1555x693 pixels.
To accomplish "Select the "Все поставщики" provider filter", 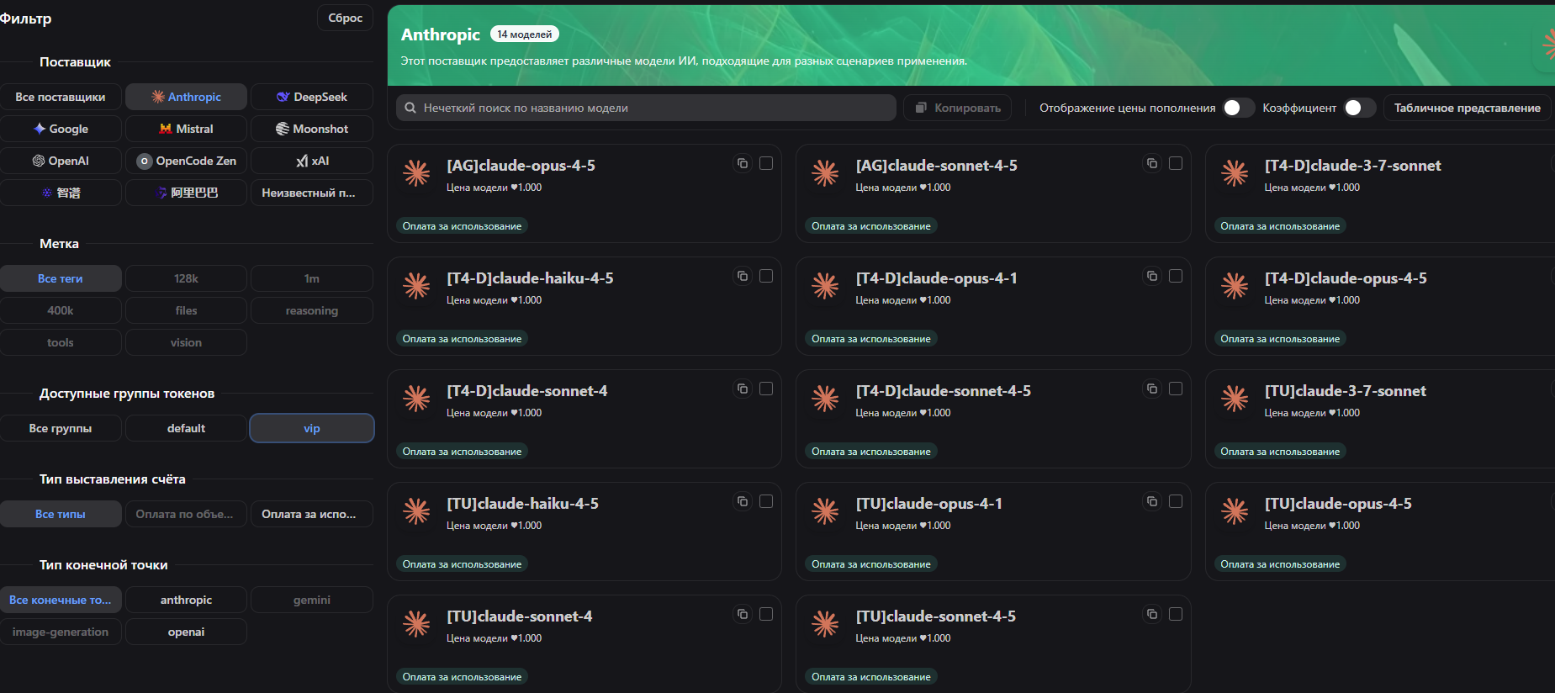I will (x=61, y=97).
